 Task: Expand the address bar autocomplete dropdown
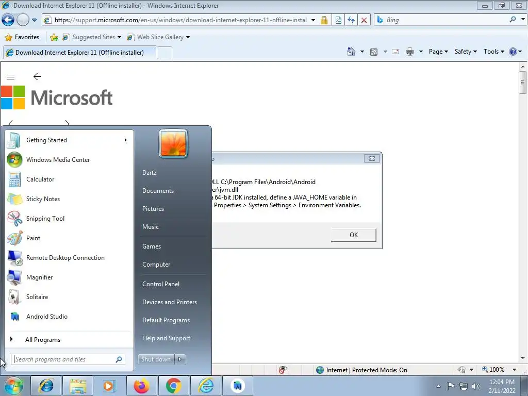pyautogui.click(x=313, y=20)
